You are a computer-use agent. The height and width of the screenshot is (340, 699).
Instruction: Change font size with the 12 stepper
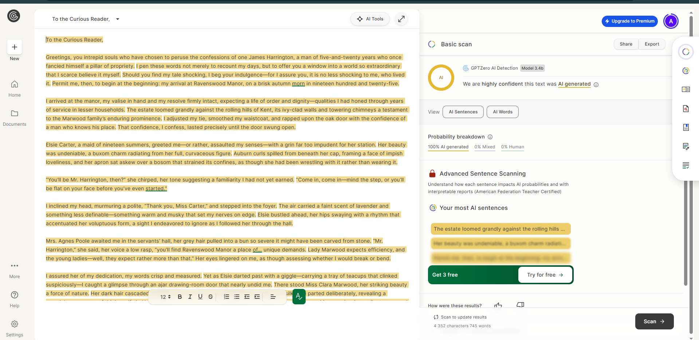165,297
